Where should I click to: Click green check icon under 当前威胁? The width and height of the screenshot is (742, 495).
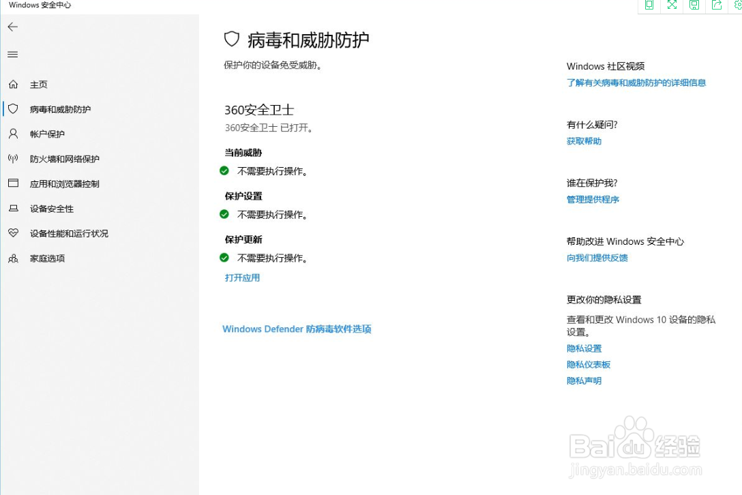[224, 171]
